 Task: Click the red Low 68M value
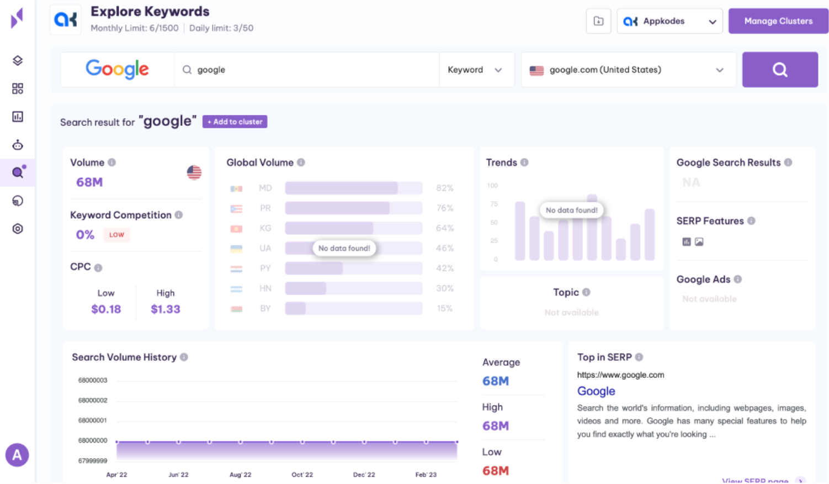(x=496, y=471)
